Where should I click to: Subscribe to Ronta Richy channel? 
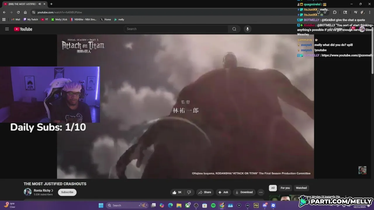coord(67,192)
